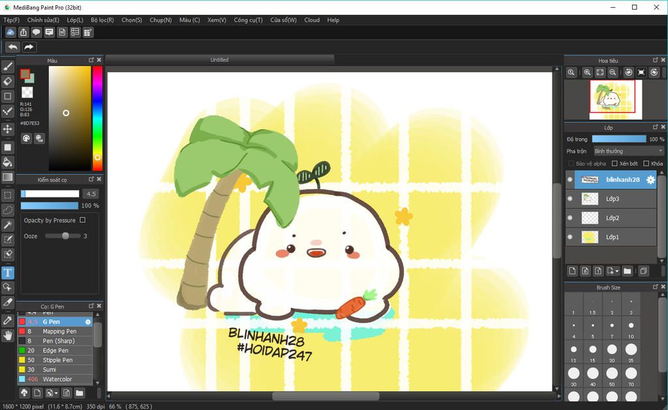Activate the Text tool
The width and height of the screenshot is (668, 410).
(x=8, y=272)
